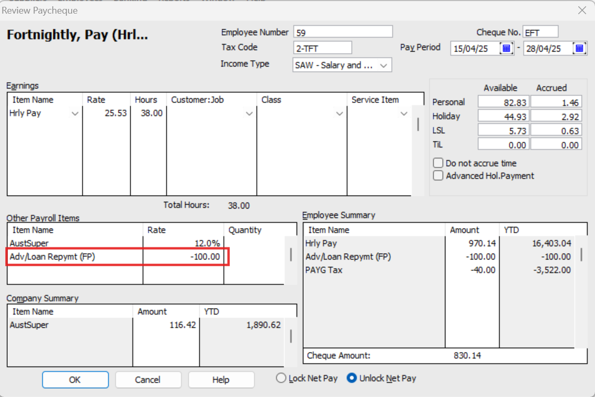This screenshot has width=595, height=397.
Task: Click the LSL Available field 5.73
Action: click(x=503, y=130)
